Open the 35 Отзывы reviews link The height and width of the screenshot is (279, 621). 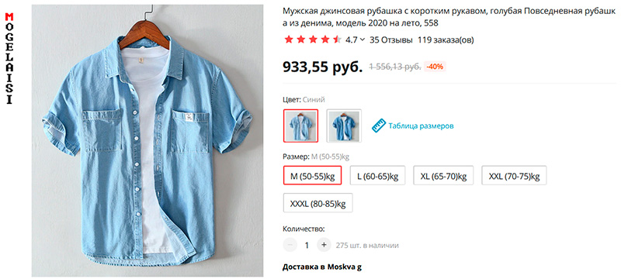pos(391,40)
